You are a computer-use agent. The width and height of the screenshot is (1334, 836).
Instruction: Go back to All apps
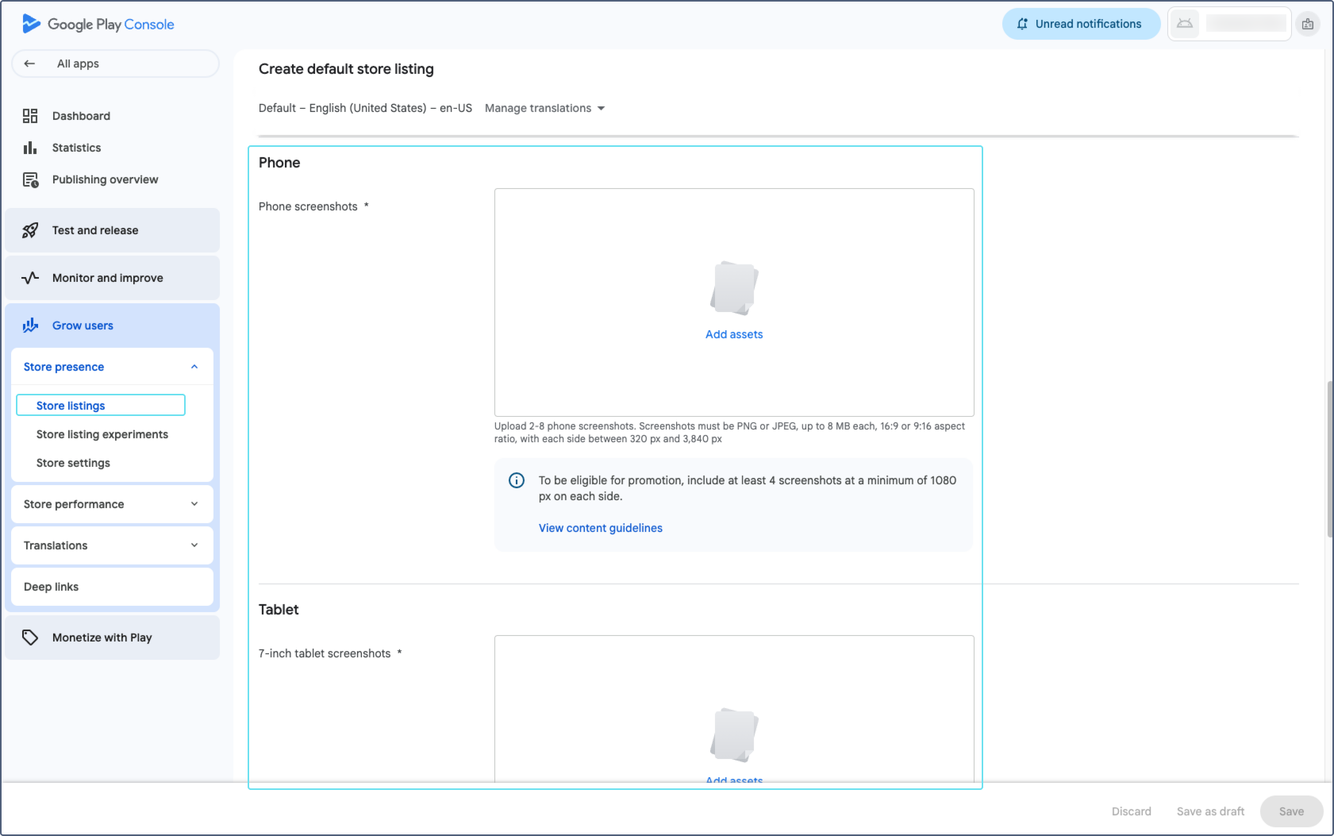pyautogui.click(x=115, y=64)
